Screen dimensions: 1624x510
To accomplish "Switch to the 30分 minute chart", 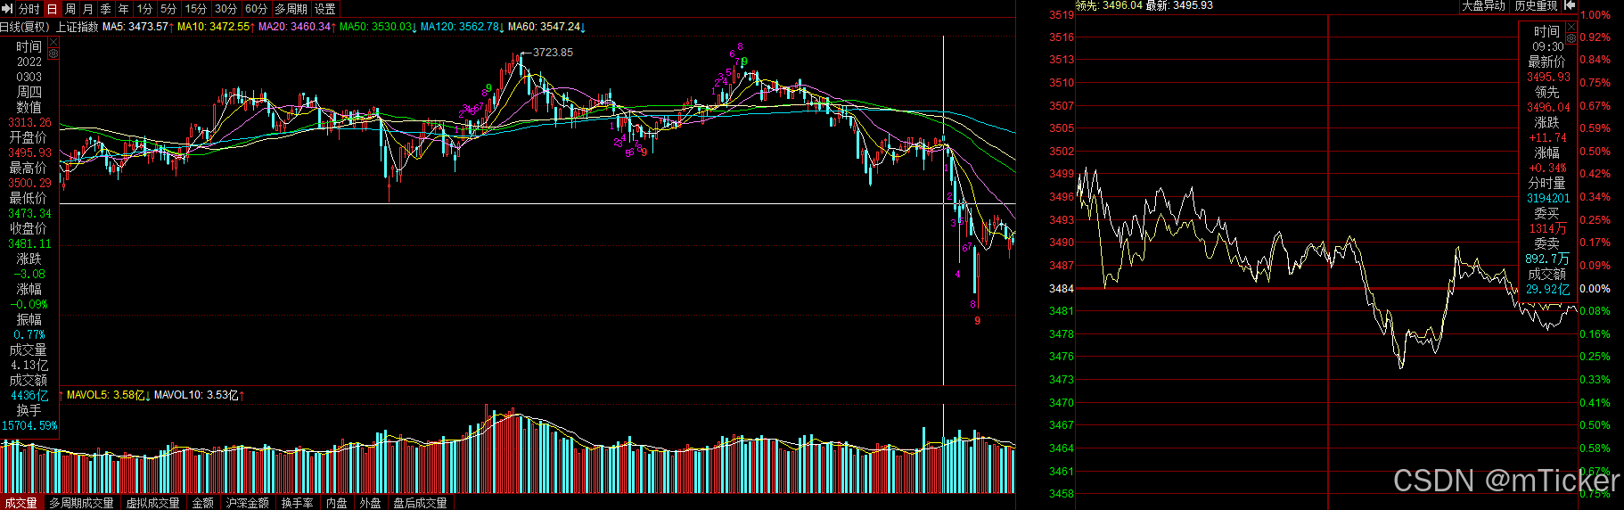I will tap(226, 8).
